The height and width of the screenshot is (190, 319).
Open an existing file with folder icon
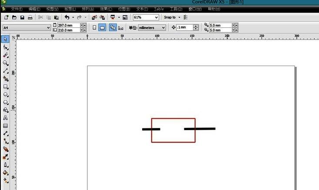click(x=14, y=17)
